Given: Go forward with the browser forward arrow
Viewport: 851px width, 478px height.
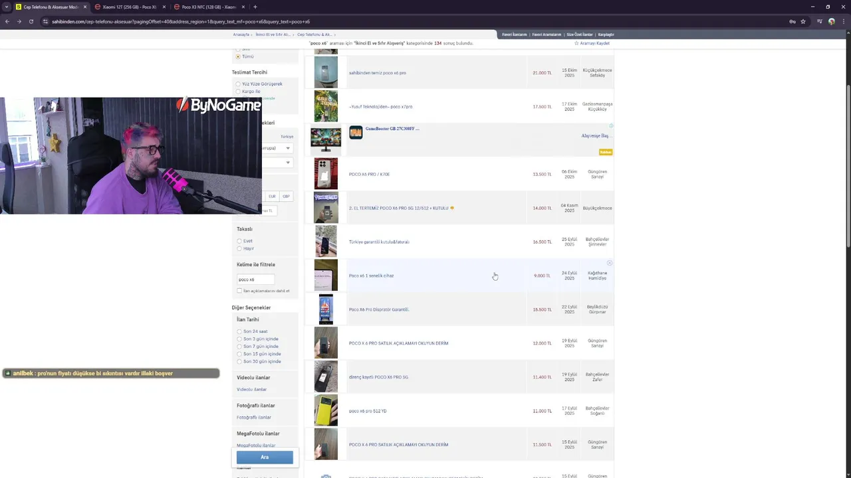Looking at the screenshot, I should tap(19, 21).
